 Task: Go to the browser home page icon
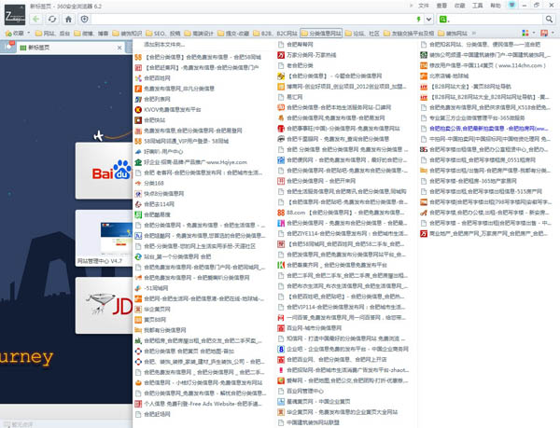pyautogui.click(x=70, y=19)
